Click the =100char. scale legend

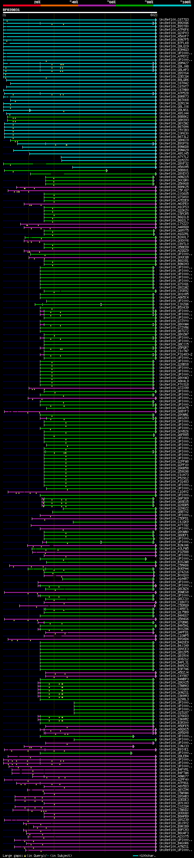[144, 855]
